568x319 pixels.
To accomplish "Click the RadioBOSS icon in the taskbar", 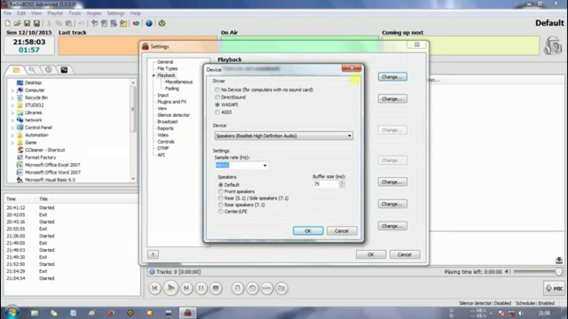I will 188,313.
